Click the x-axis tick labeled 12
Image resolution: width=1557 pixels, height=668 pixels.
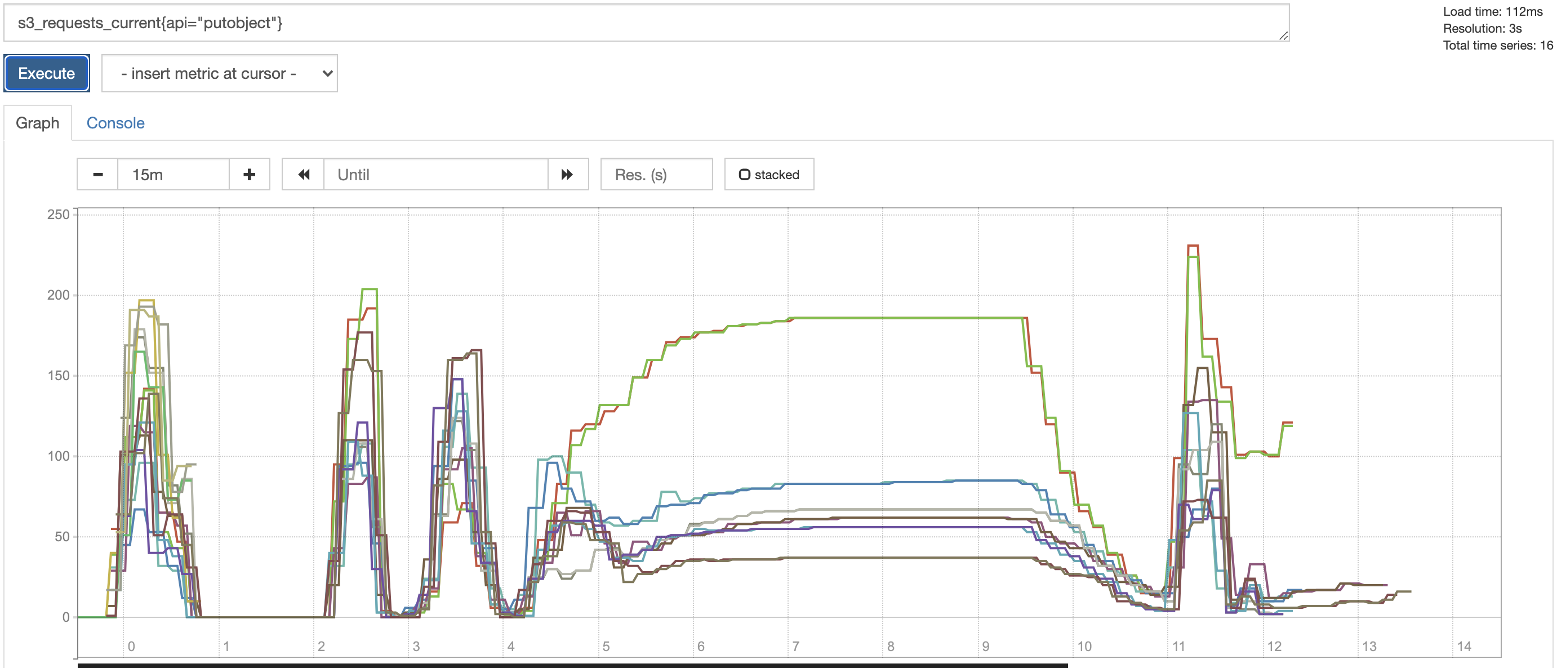coord(1274,646)
